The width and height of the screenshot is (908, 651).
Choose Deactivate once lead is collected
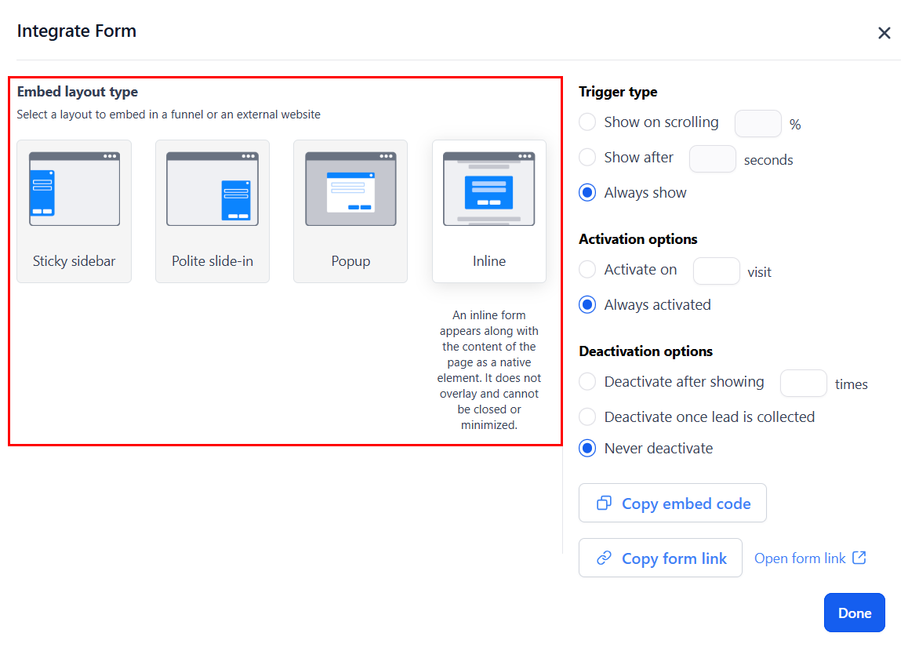coord(587,417)
